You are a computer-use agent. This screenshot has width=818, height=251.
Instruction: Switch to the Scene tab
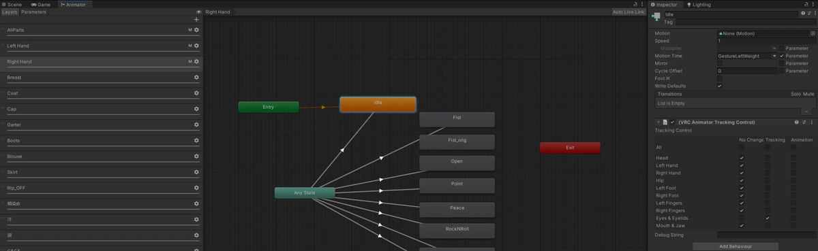[12, 4]
